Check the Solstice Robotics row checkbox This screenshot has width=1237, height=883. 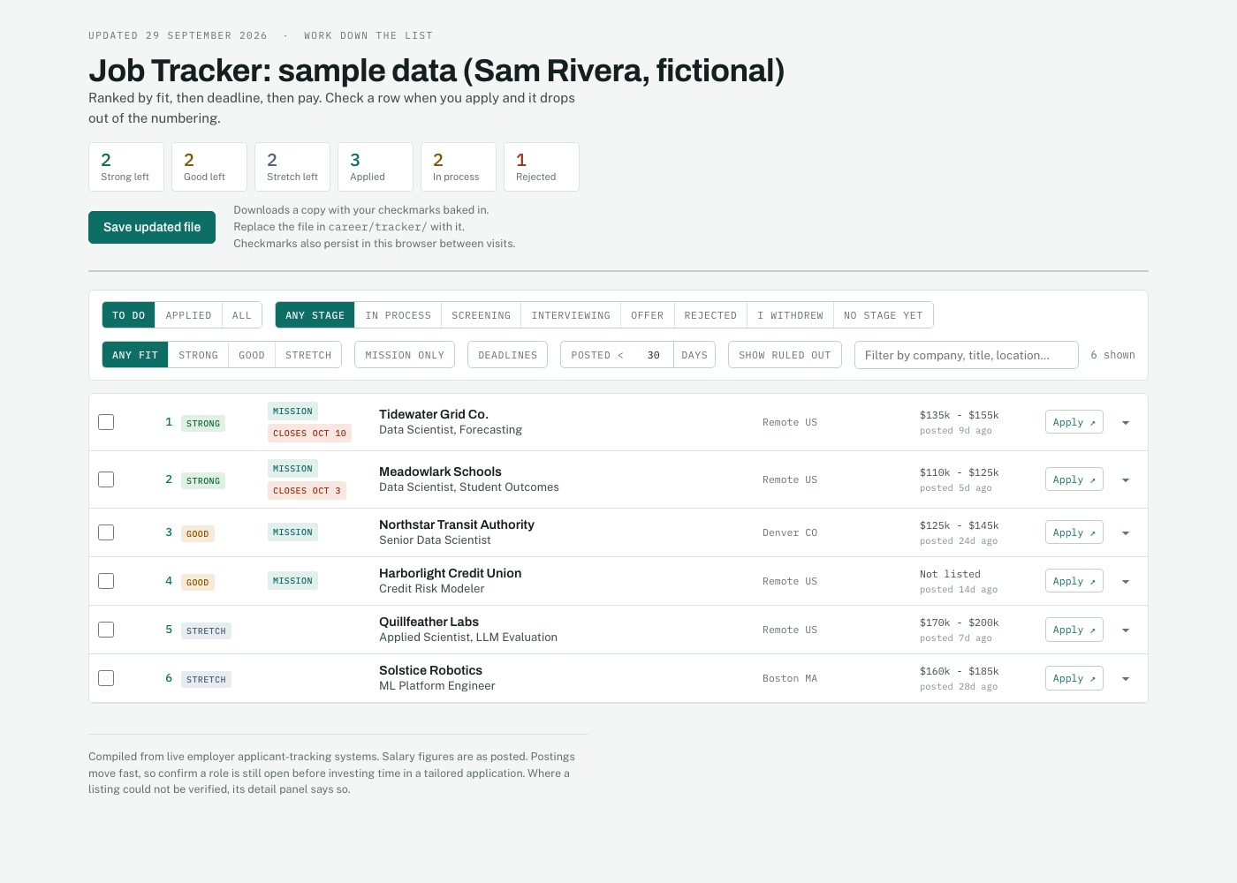pyautogui.click(x=106, y=678)
